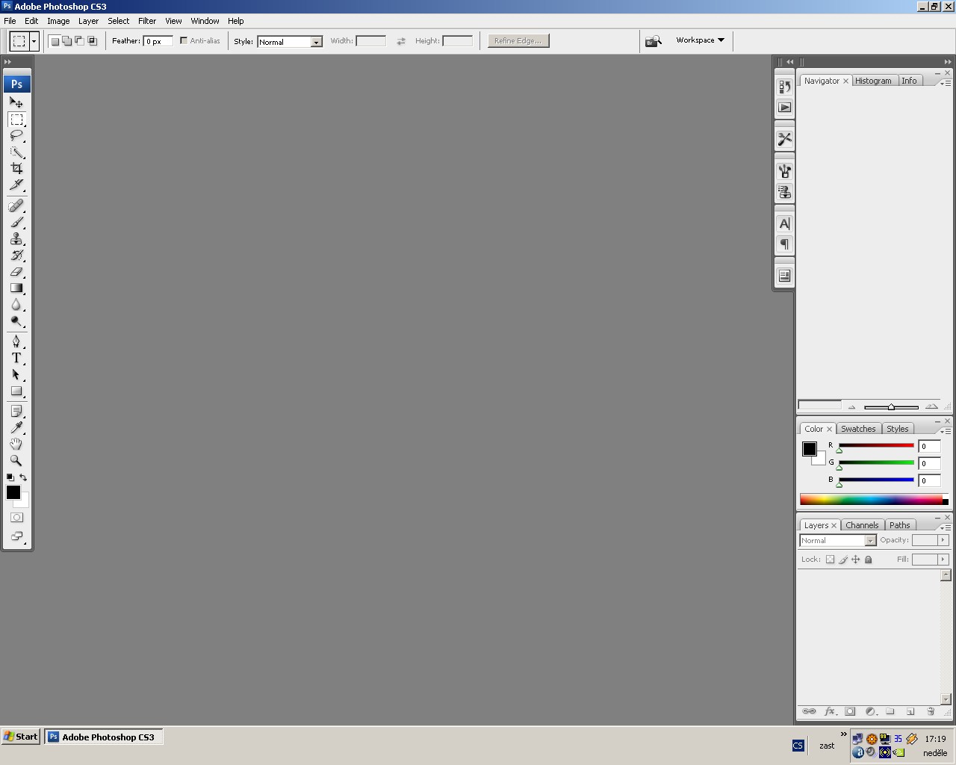Pick the Clone Stamp tool
The height and width of the screenshot is (765, 956).
click(16, 239)
